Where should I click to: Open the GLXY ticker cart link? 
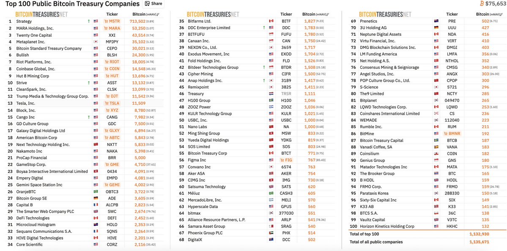tap(112, 131)
